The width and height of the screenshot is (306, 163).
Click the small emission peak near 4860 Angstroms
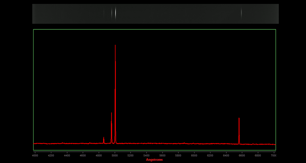pyautogui.click(x=104, y=138)
